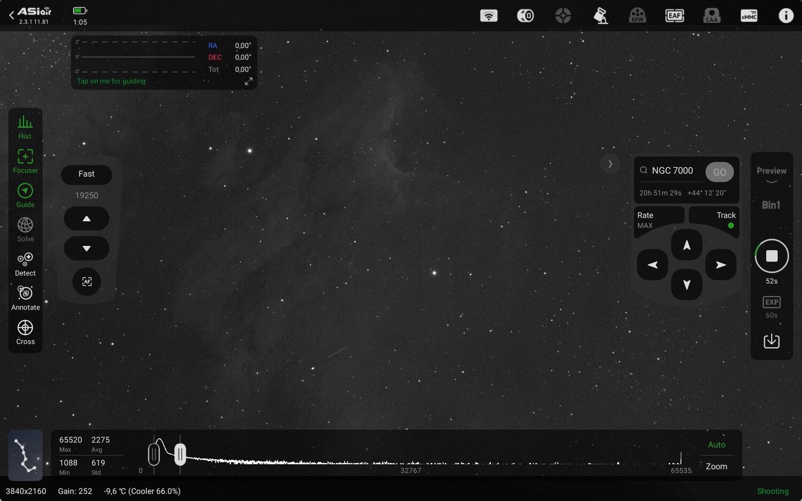This screenshot has height=501, width=802.
Task: Open the Histogram panel via Hist icon
Action: [x=25, y=126]
